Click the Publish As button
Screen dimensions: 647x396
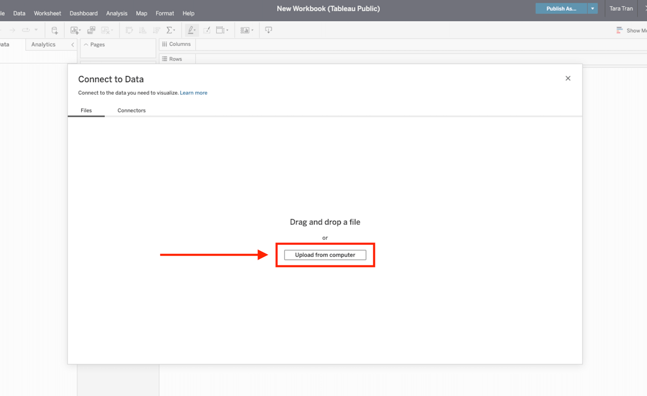tap(561, 9)
